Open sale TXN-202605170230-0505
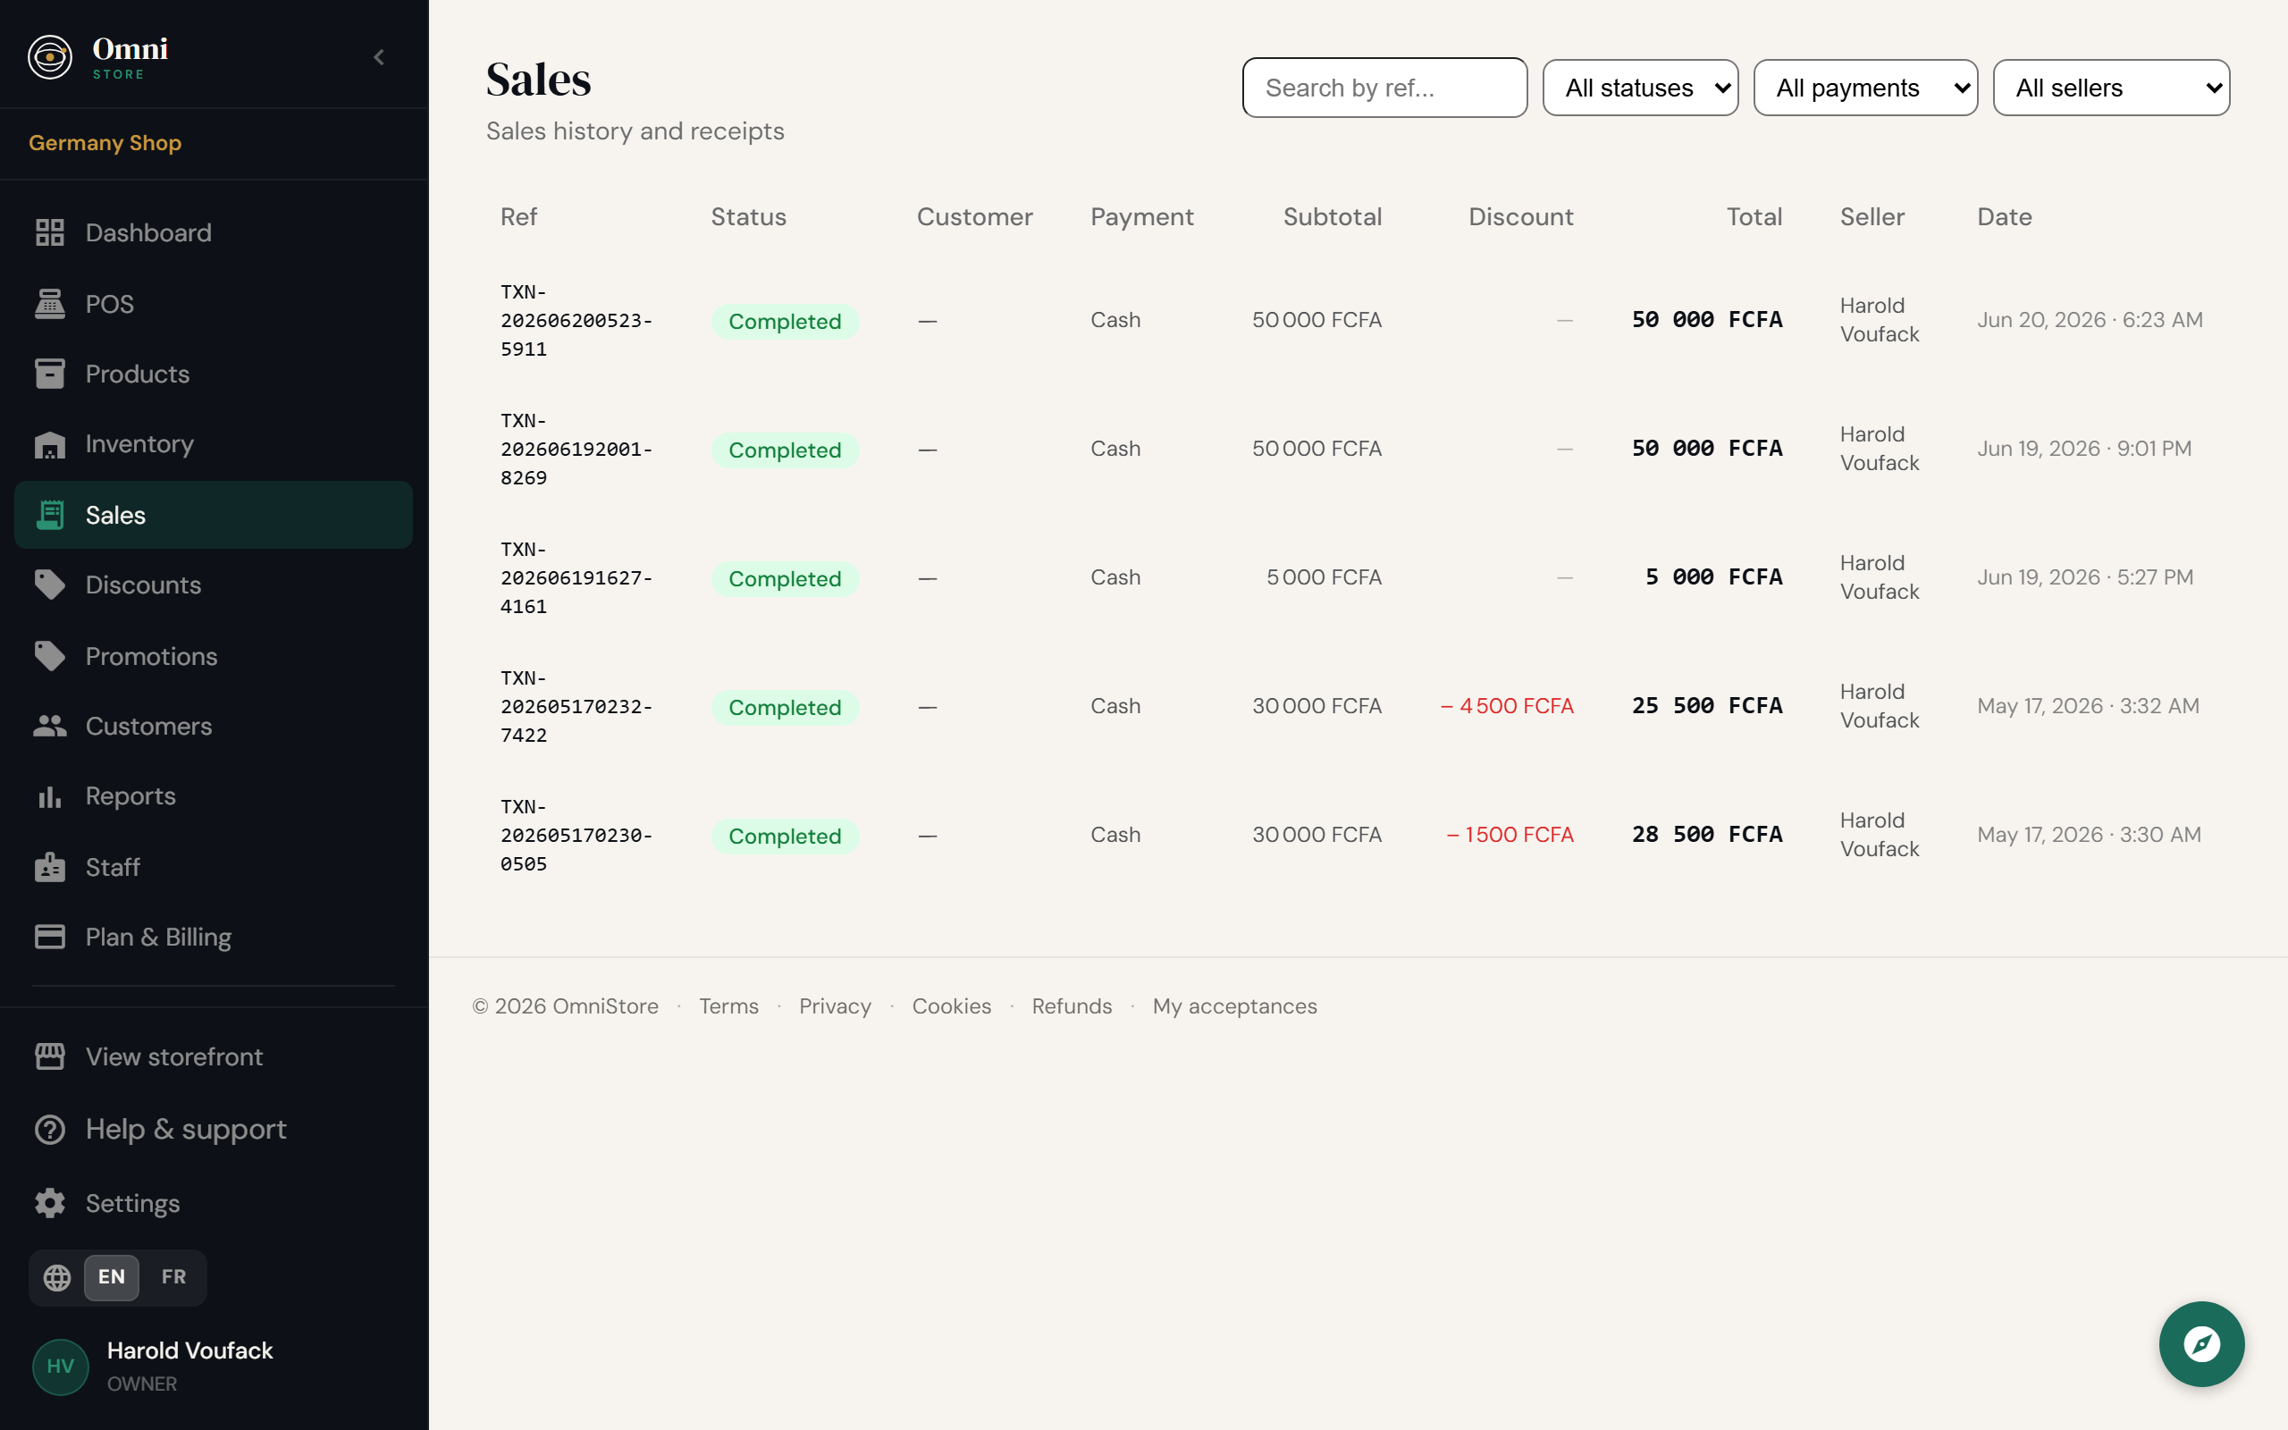This screenshot has height=1430, width=2288. tap(576, 835)
